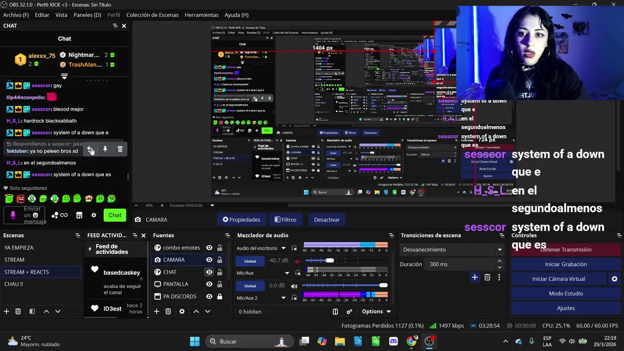Reply to 1oktober's message with the arrow icon

[90, 149]
